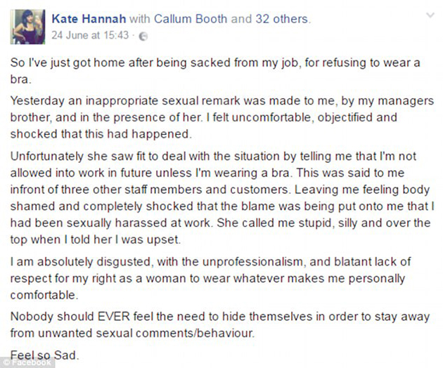
Task: Click the public privacy globe icon
Action: pos(144,35)
